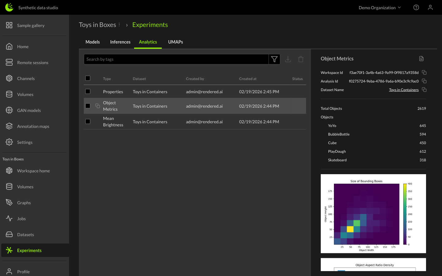Expand the Demo Organization dropdown
The width and height of the screenshot is (442, 276).
coord(380,8)
